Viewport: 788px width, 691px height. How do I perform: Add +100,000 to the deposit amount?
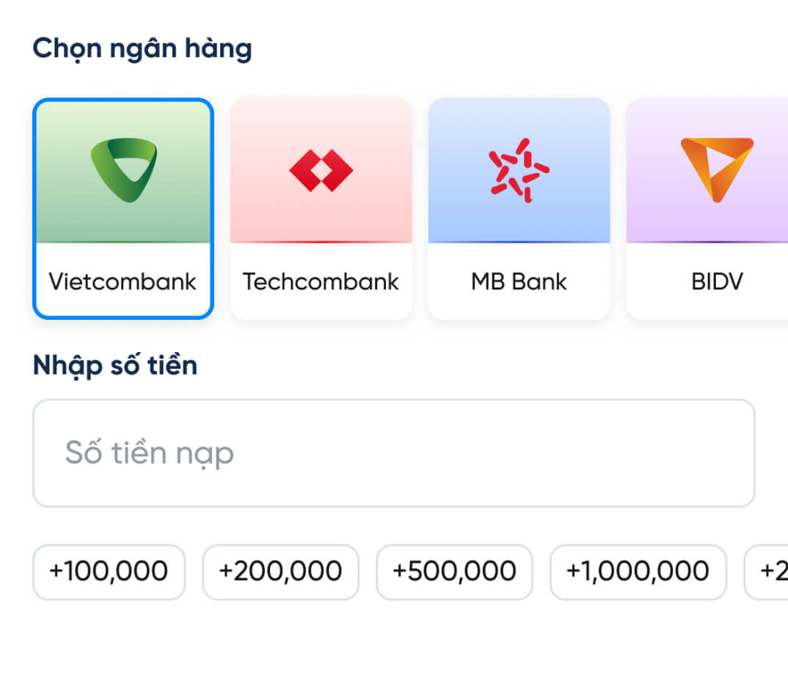109,571
